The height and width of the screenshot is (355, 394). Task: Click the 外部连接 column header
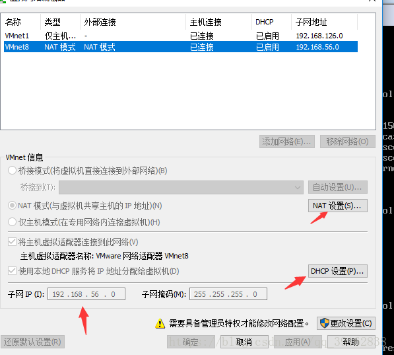click(x=133, y=22)
